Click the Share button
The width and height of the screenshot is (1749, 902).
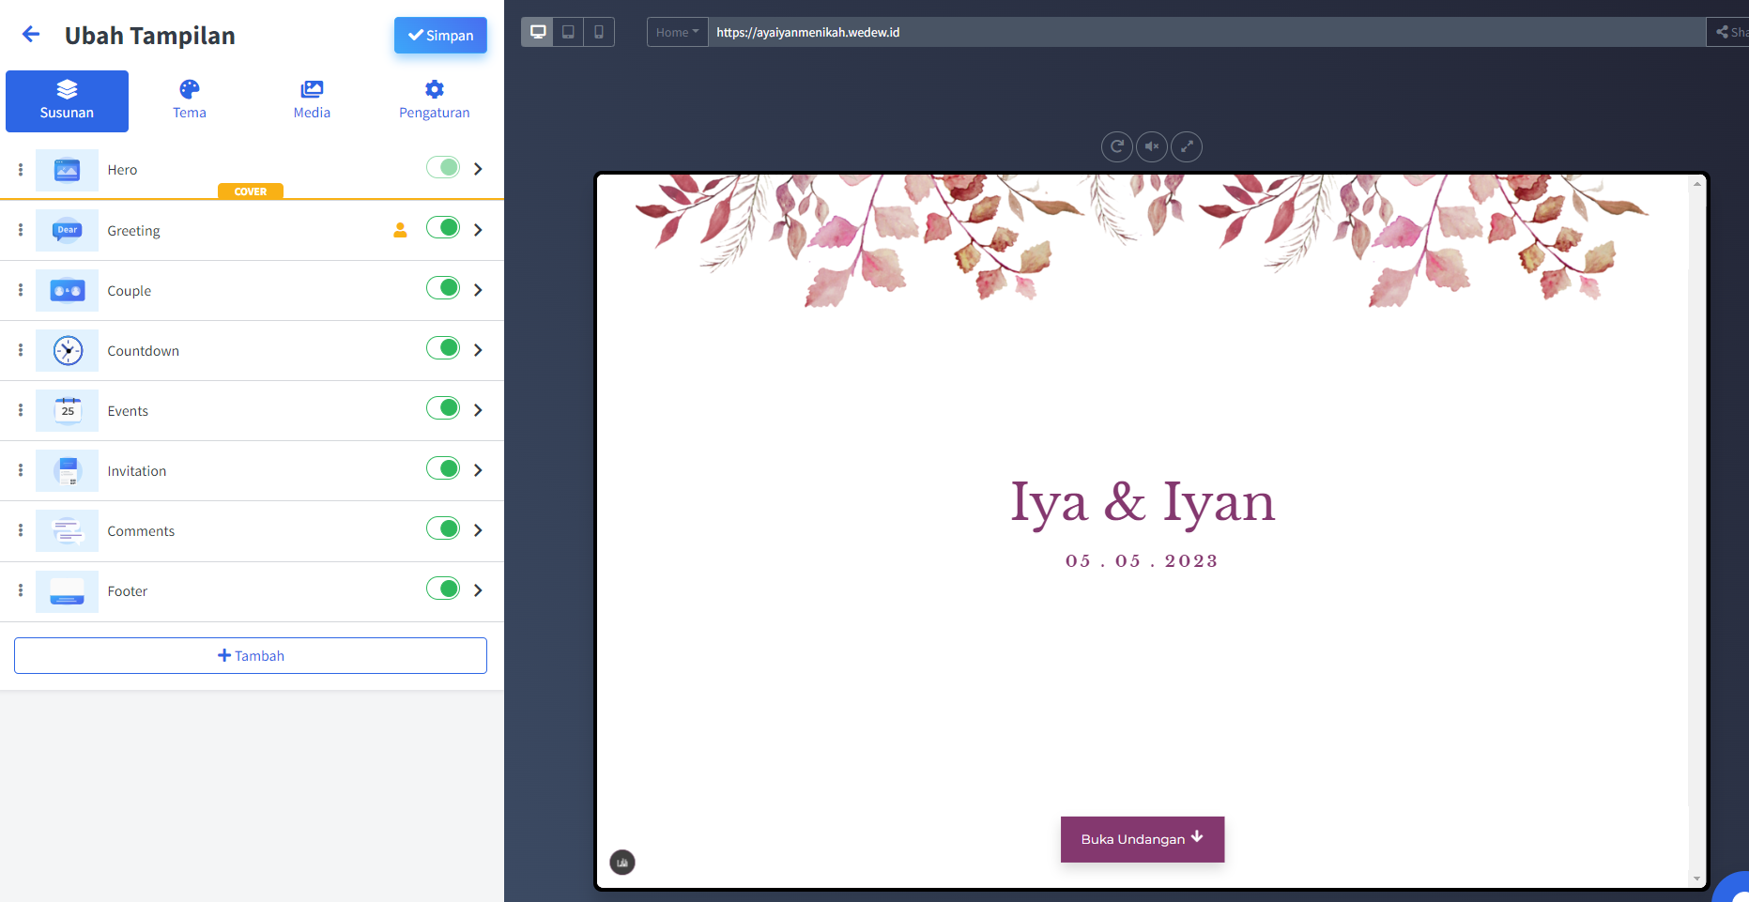[1728, 32]
